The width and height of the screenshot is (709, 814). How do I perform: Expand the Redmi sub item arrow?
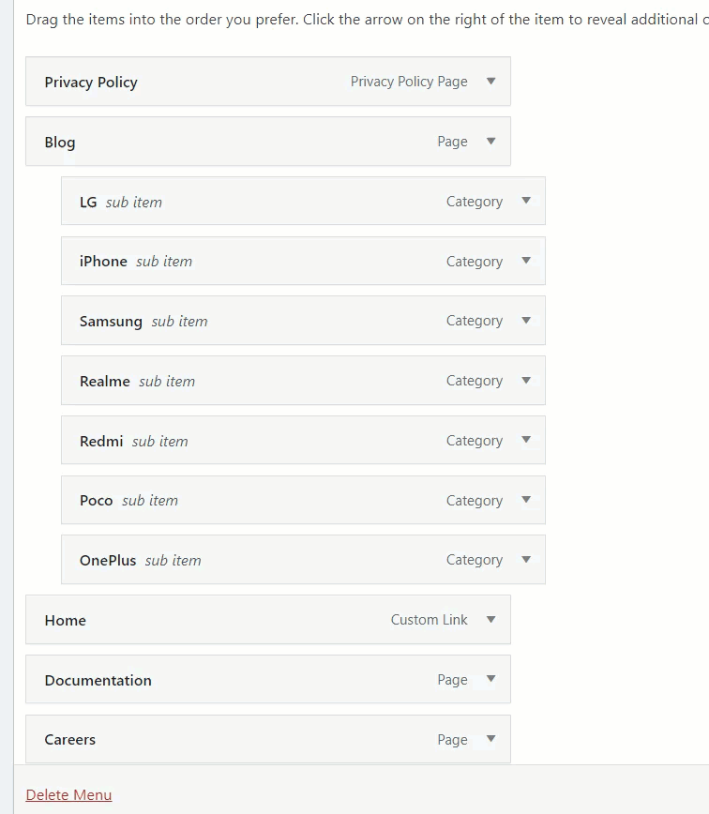[526, 440]
